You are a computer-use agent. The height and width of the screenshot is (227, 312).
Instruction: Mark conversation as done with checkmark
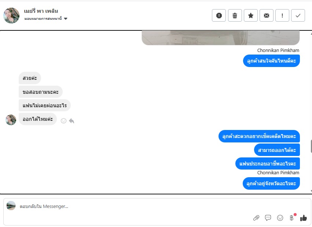click(298, 15)
